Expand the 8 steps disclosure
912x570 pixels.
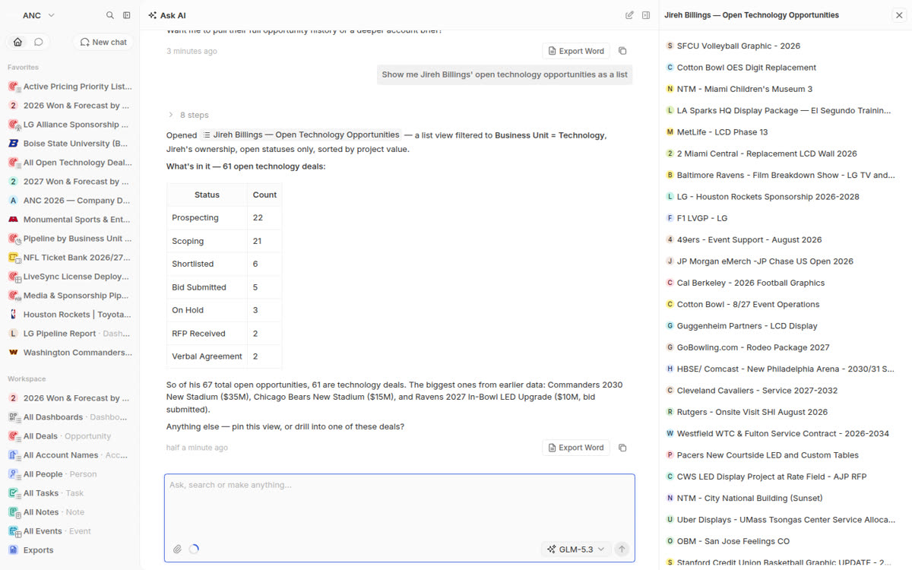pyautogui.click(x=188, y=115)
